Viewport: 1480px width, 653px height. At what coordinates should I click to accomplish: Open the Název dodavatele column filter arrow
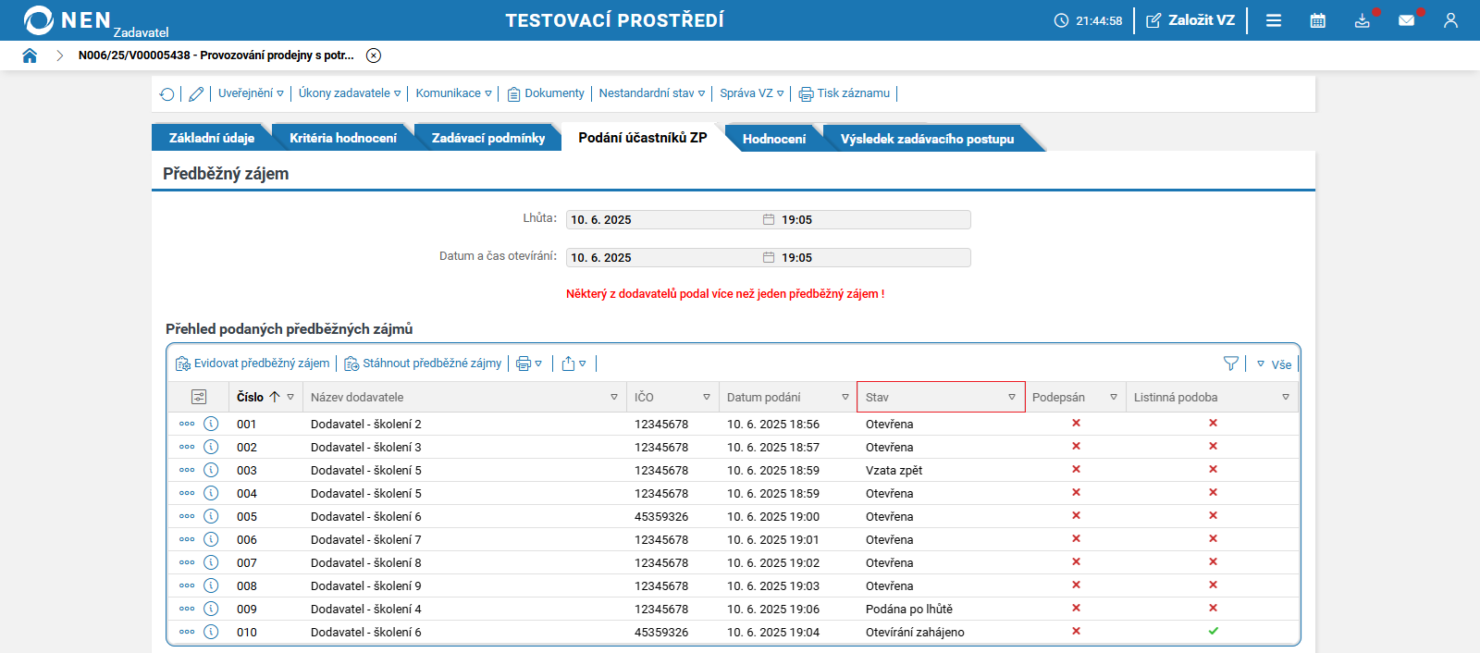point(614,397)
